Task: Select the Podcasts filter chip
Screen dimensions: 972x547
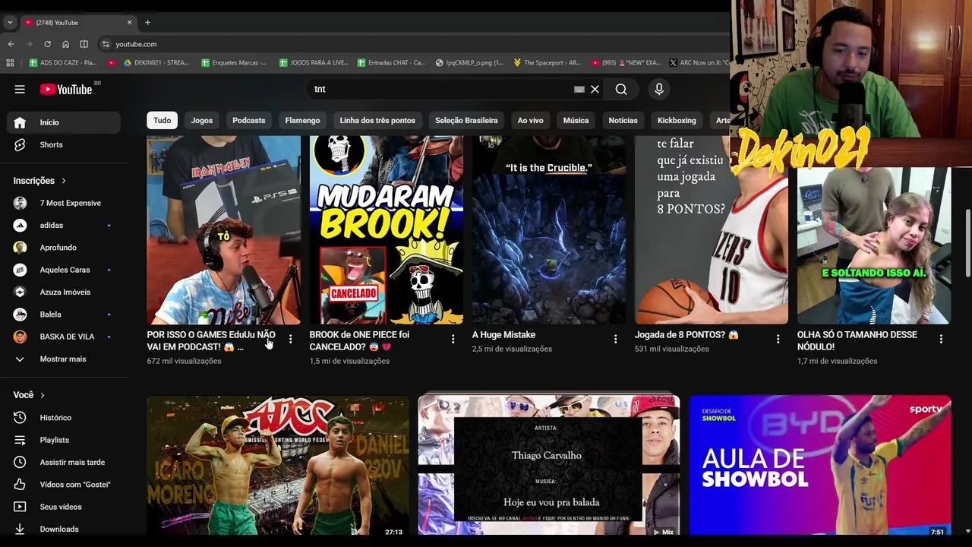Action: [x=249, y=120]
